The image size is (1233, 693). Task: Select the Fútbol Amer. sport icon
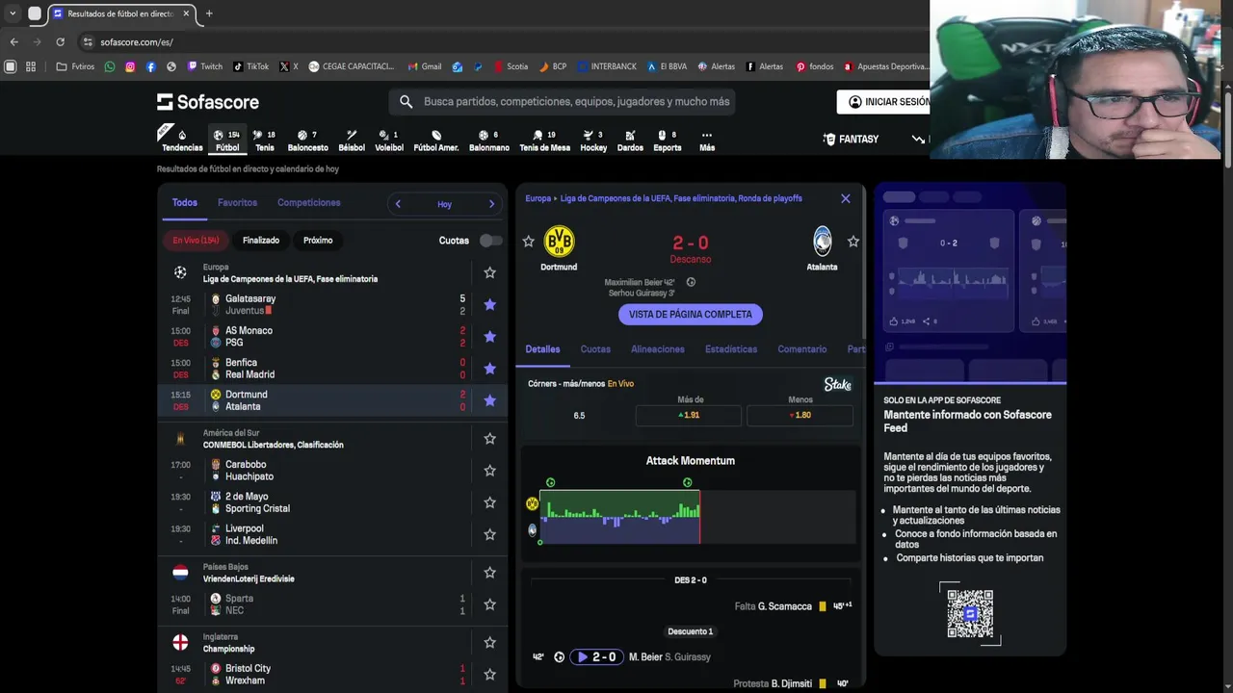(436, 140)
